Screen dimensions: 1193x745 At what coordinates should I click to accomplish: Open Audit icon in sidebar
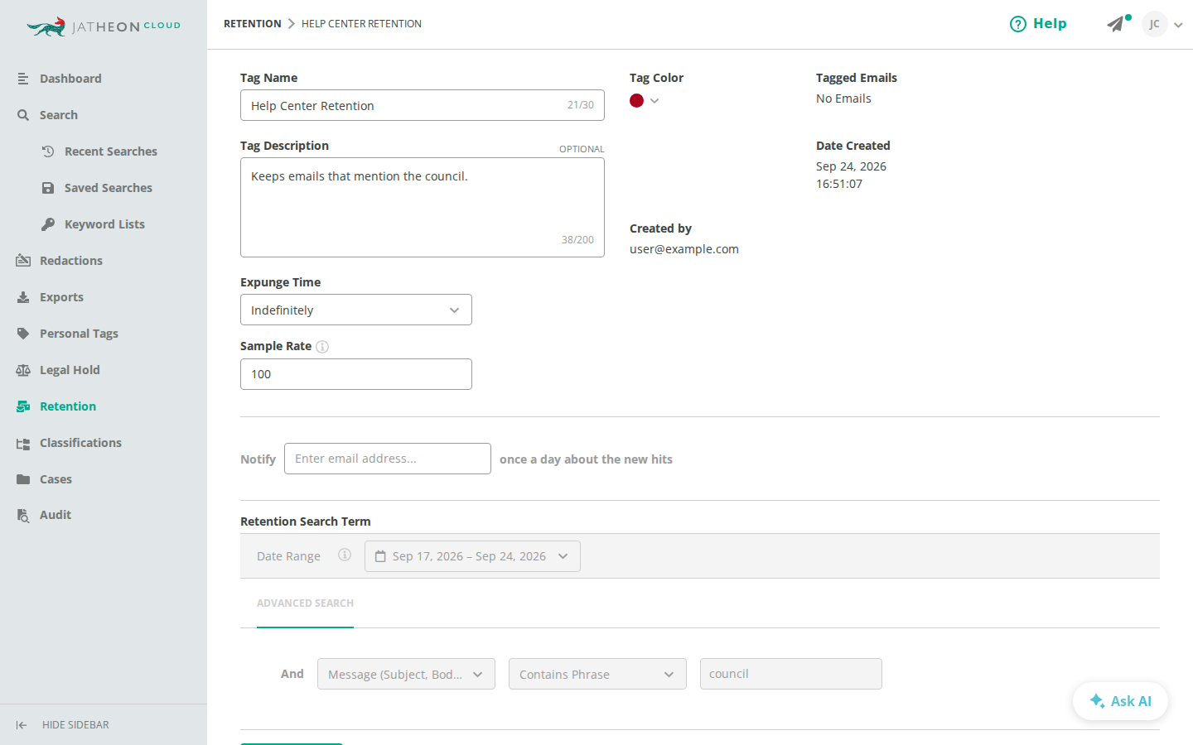23,515
